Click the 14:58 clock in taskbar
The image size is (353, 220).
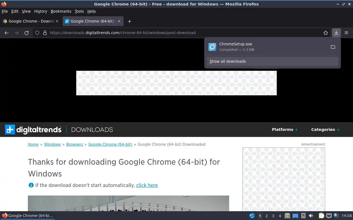coord(347,216)
